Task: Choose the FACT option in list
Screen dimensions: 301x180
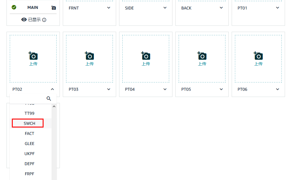Action: pyautogui.click(x=29, y=133)
